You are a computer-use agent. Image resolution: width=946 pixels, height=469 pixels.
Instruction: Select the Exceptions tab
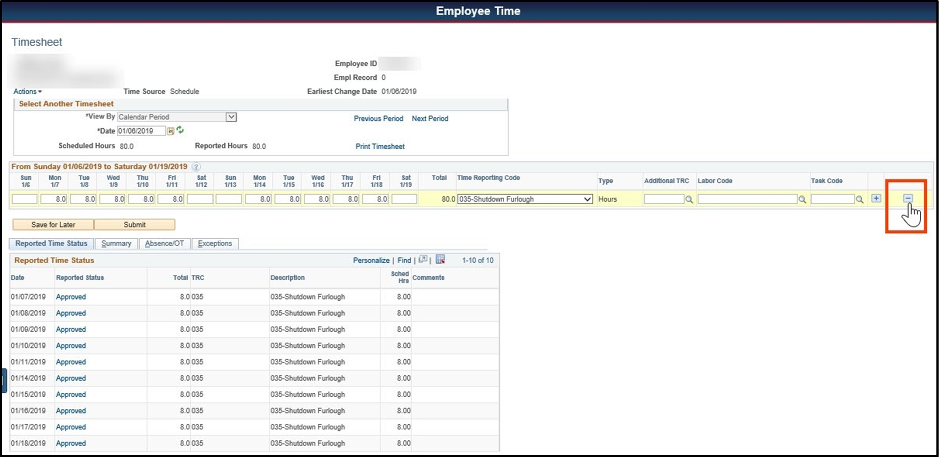tap(215, 243)
